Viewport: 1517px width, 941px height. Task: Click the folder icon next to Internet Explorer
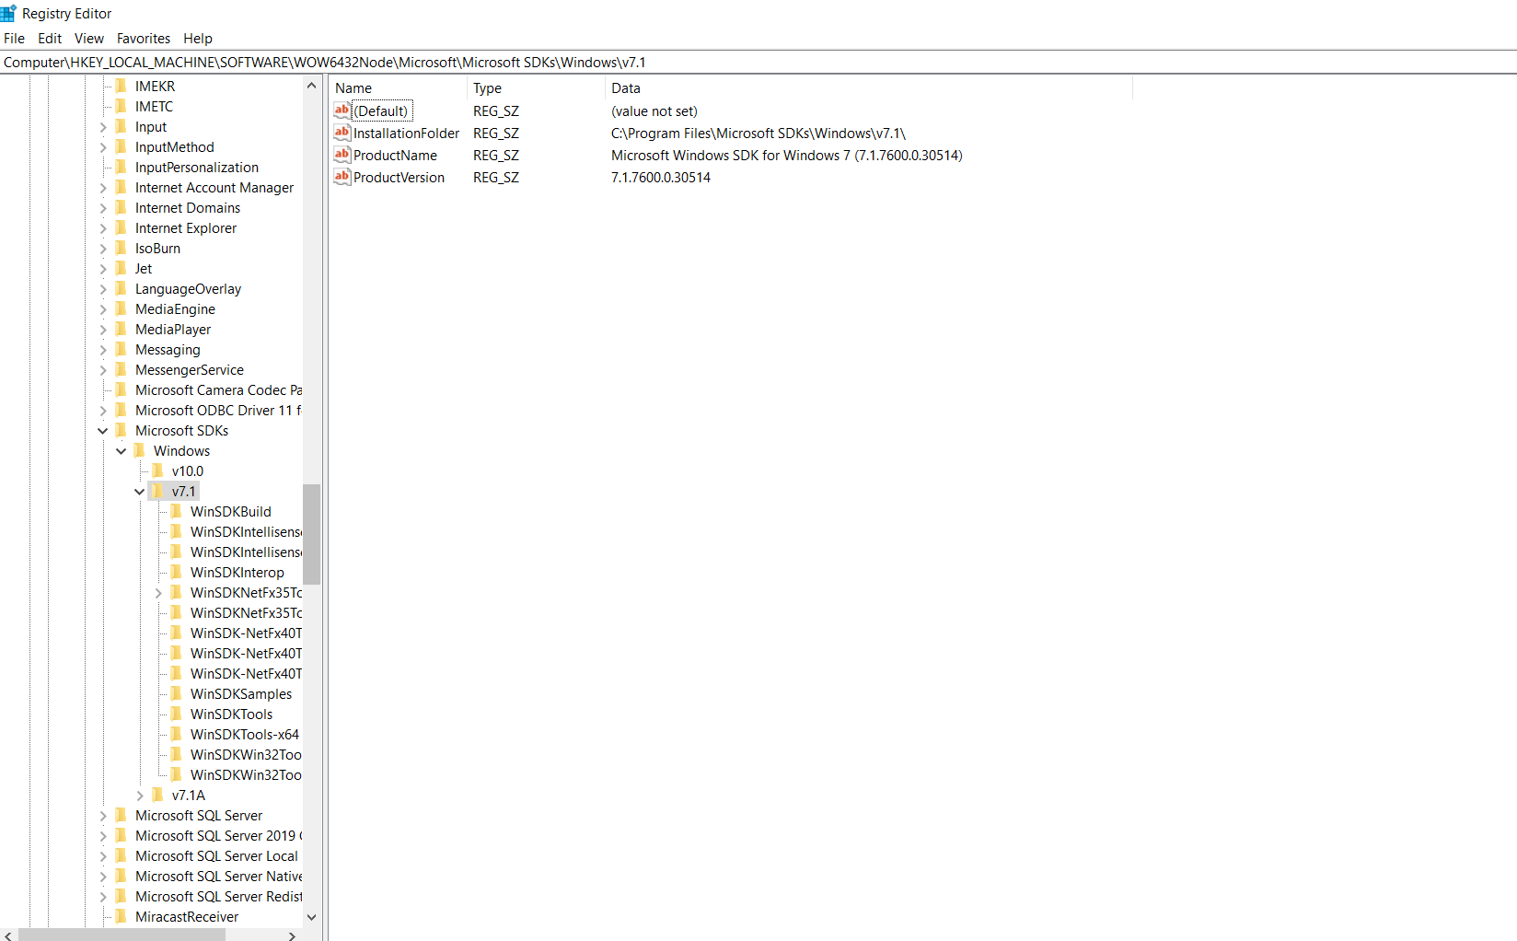coord(122,227)
